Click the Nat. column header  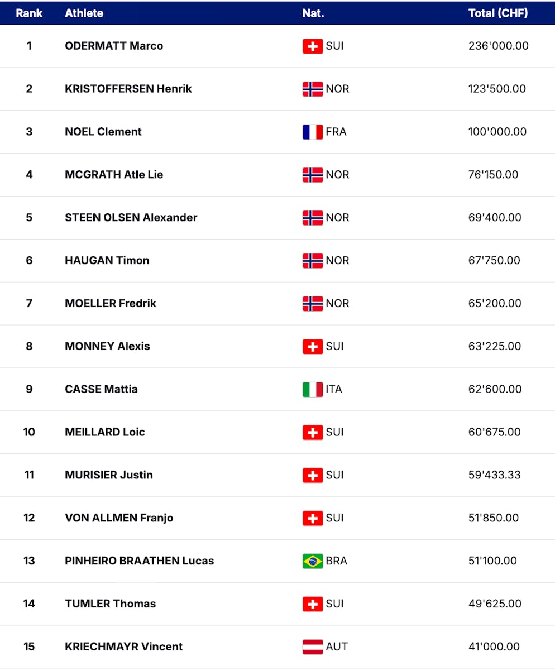tap(313, 13)
